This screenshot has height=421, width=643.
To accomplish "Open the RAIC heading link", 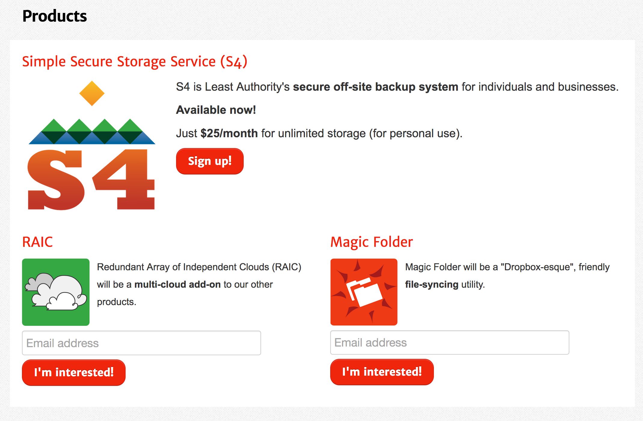I will (37, 242).
